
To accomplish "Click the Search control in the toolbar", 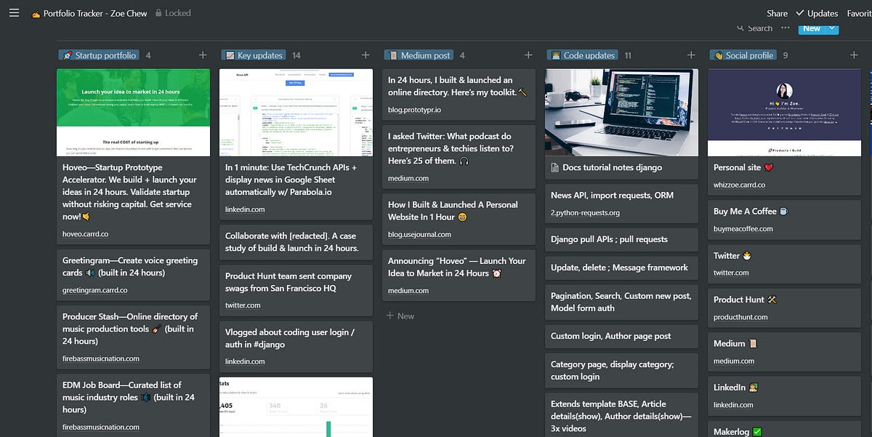I will click(754, 28).
